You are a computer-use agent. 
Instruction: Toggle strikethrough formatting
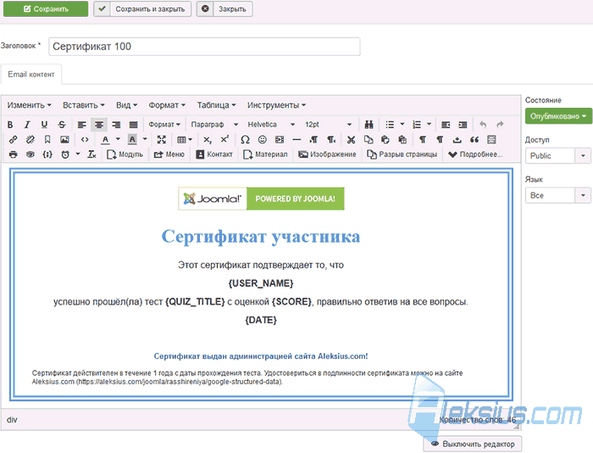click(62, 125)
